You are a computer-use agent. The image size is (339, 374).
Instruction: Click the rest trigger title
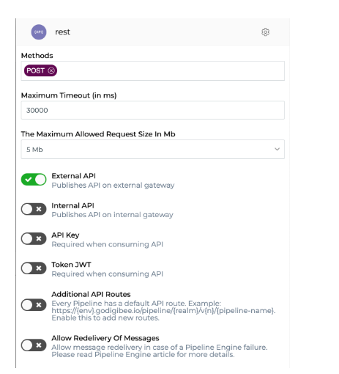[x=62, y=32]
